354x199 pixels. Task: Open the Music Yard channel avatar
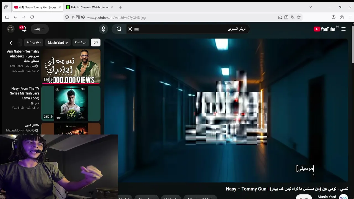pos(343,197)
